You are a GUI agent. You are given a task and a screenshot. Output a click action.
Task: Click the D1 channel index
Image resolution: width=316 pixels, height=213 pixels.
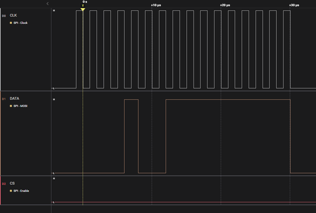point(4,99)
